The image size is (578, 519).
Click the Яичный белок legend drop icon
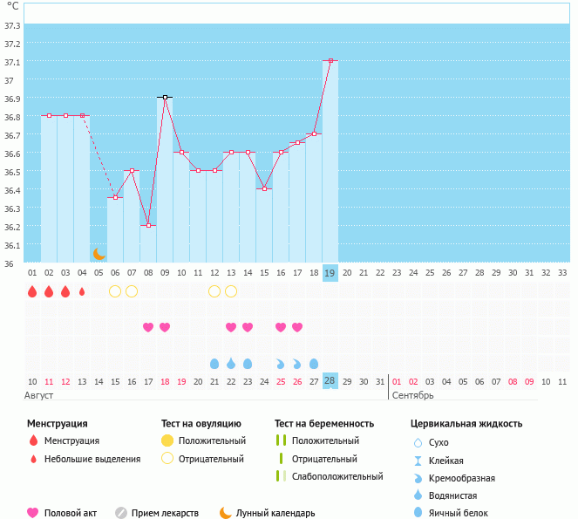tap(418, 513)
